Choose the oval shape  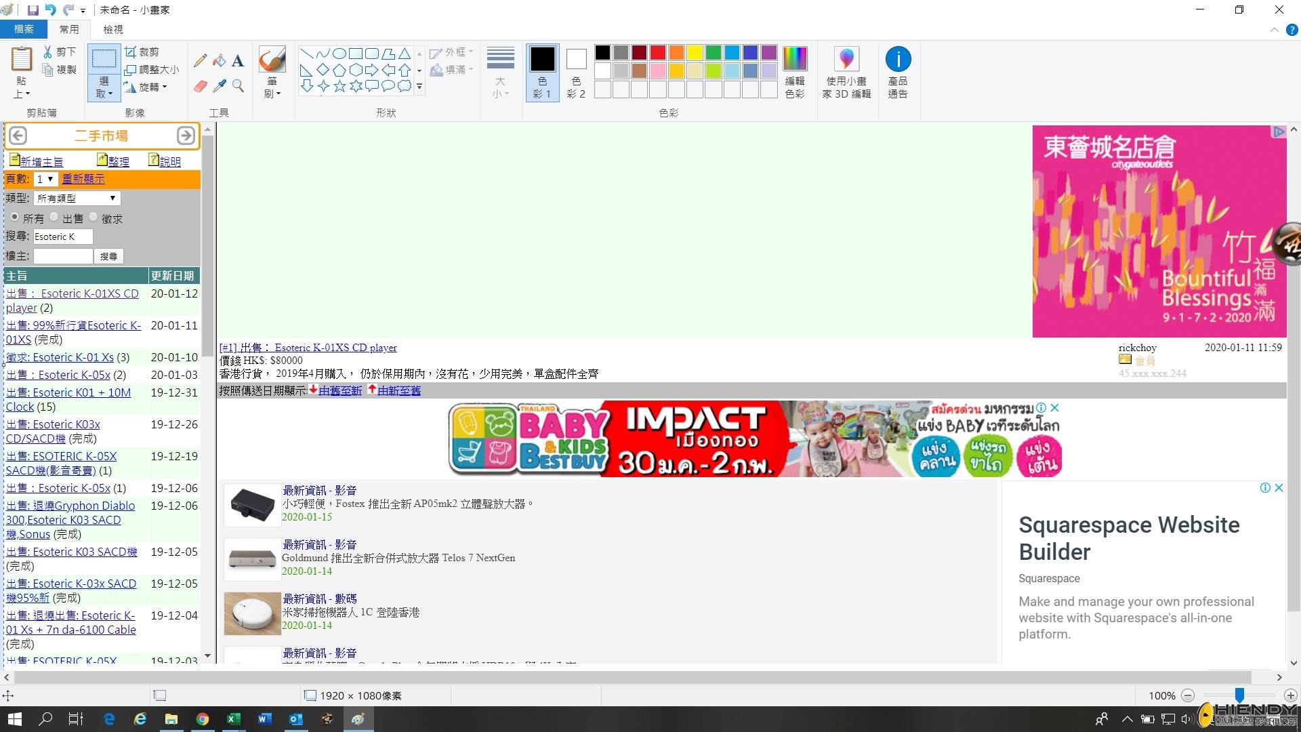pos(339,54)
